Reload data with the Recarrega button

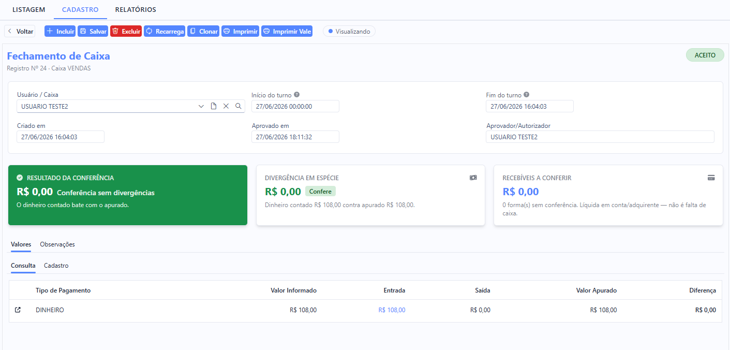(165, 32)
